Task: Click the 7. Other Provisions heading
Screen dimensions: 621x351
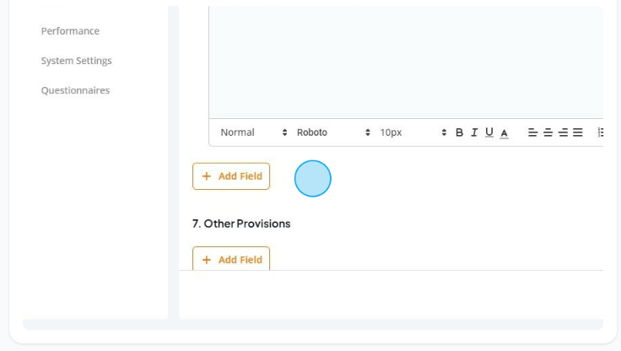Action: [241, 224]
